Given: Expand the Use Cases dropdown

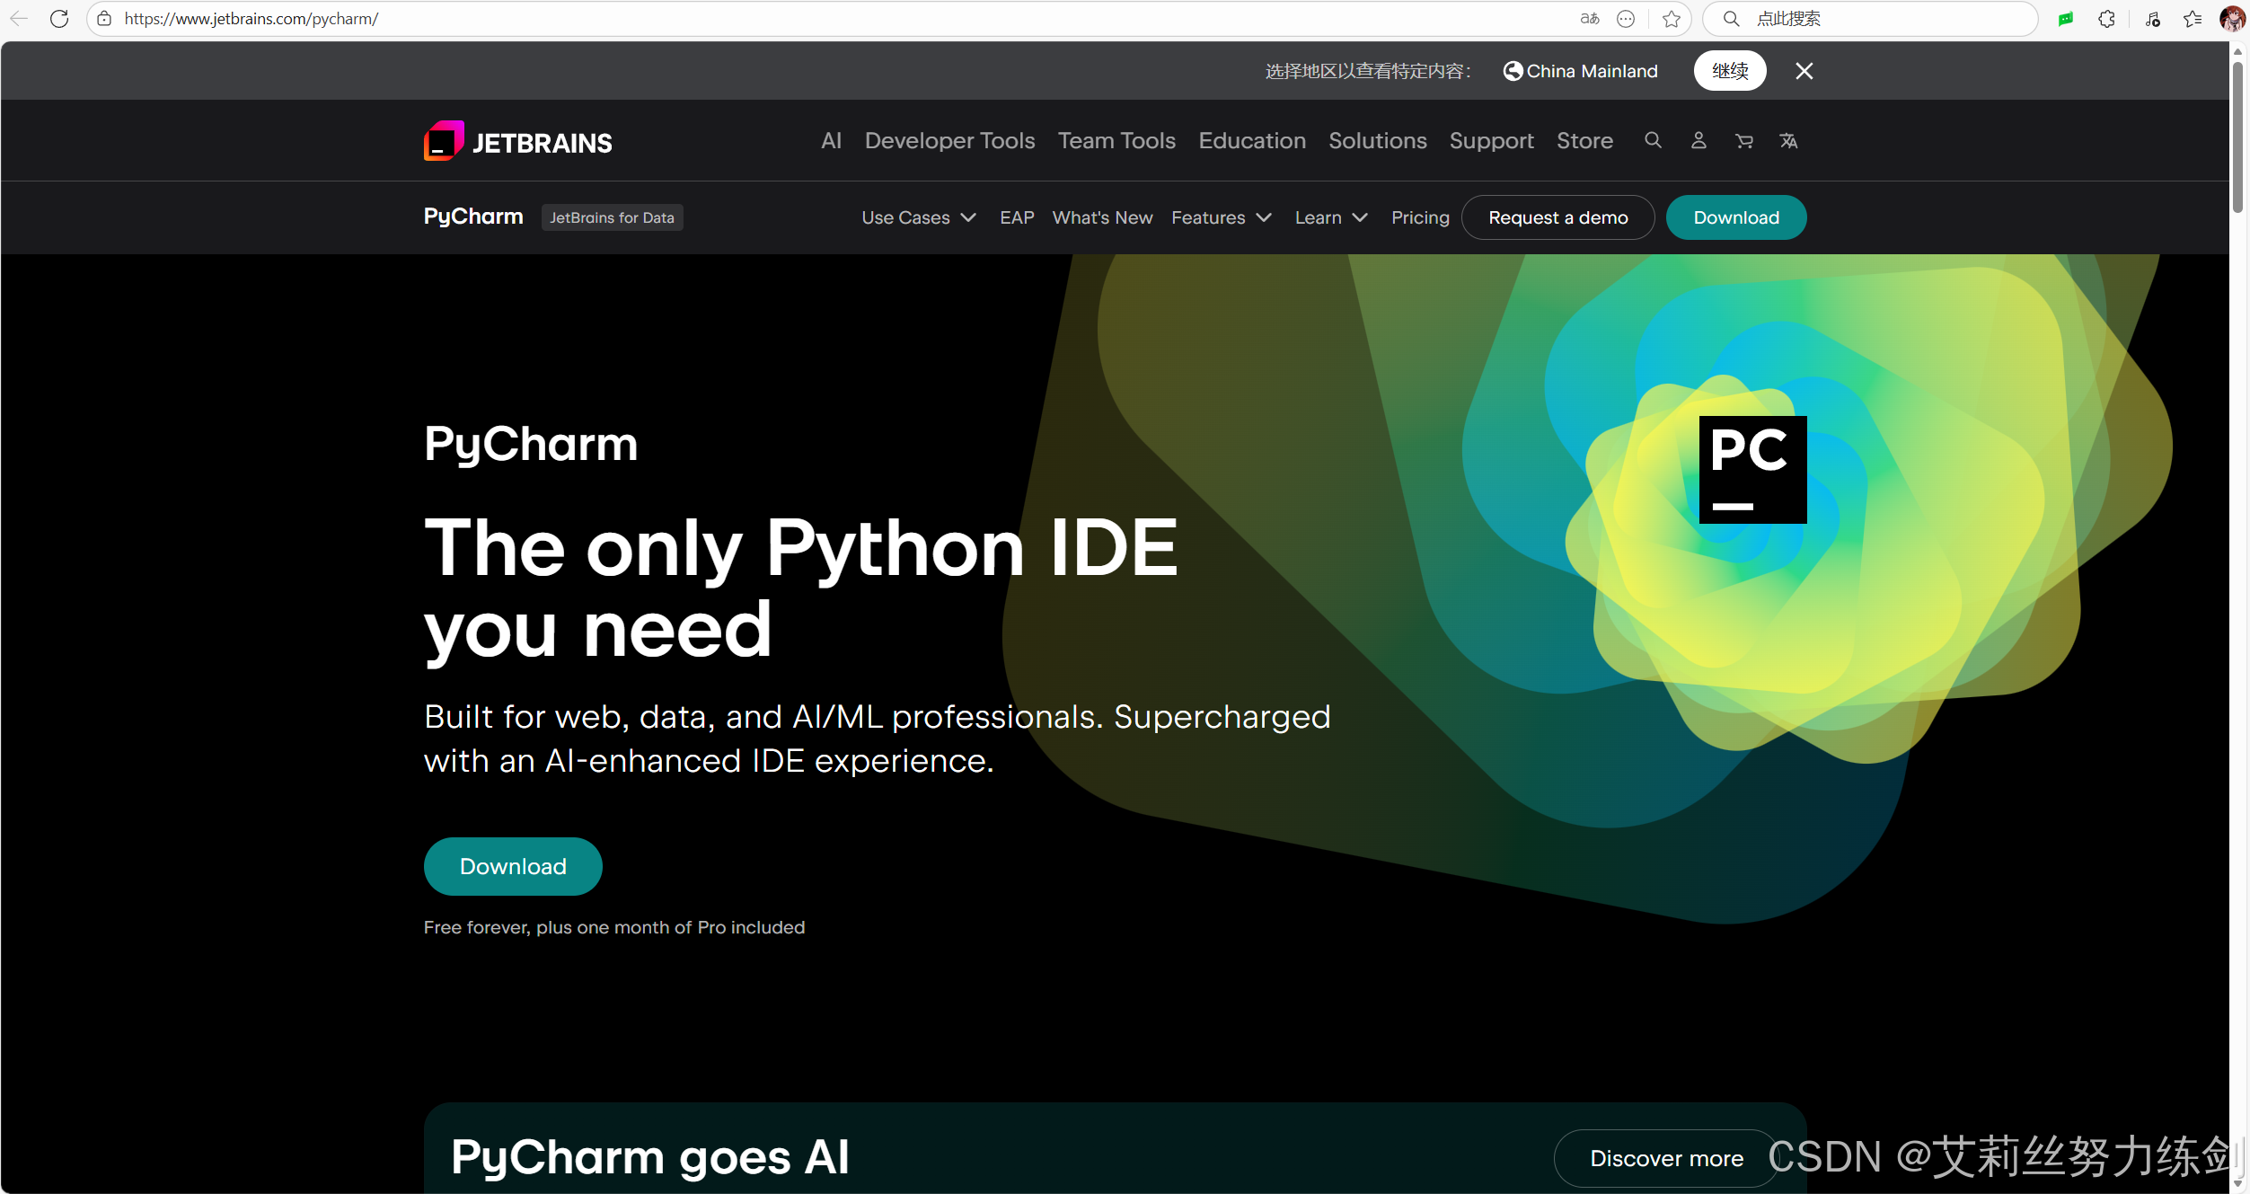Looking at the screenshot, I should pyautogui.click(x=918, y=217).
